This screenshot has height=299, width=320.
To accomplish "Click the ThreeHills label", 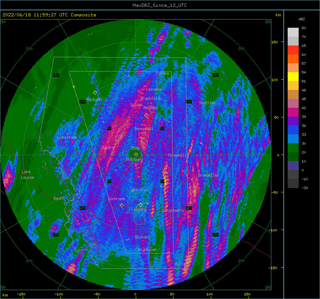I will click(178, 155).
